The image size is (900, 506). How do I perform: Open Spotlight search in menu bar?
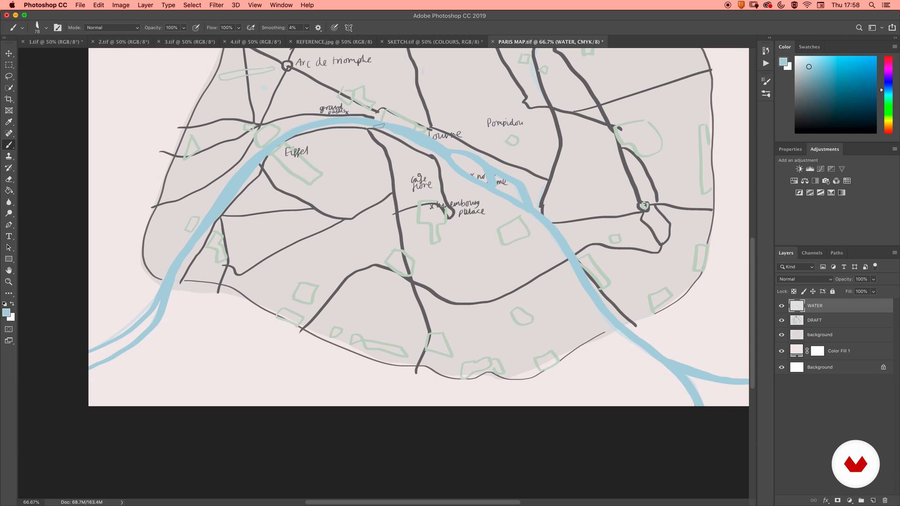coord(872,5)
